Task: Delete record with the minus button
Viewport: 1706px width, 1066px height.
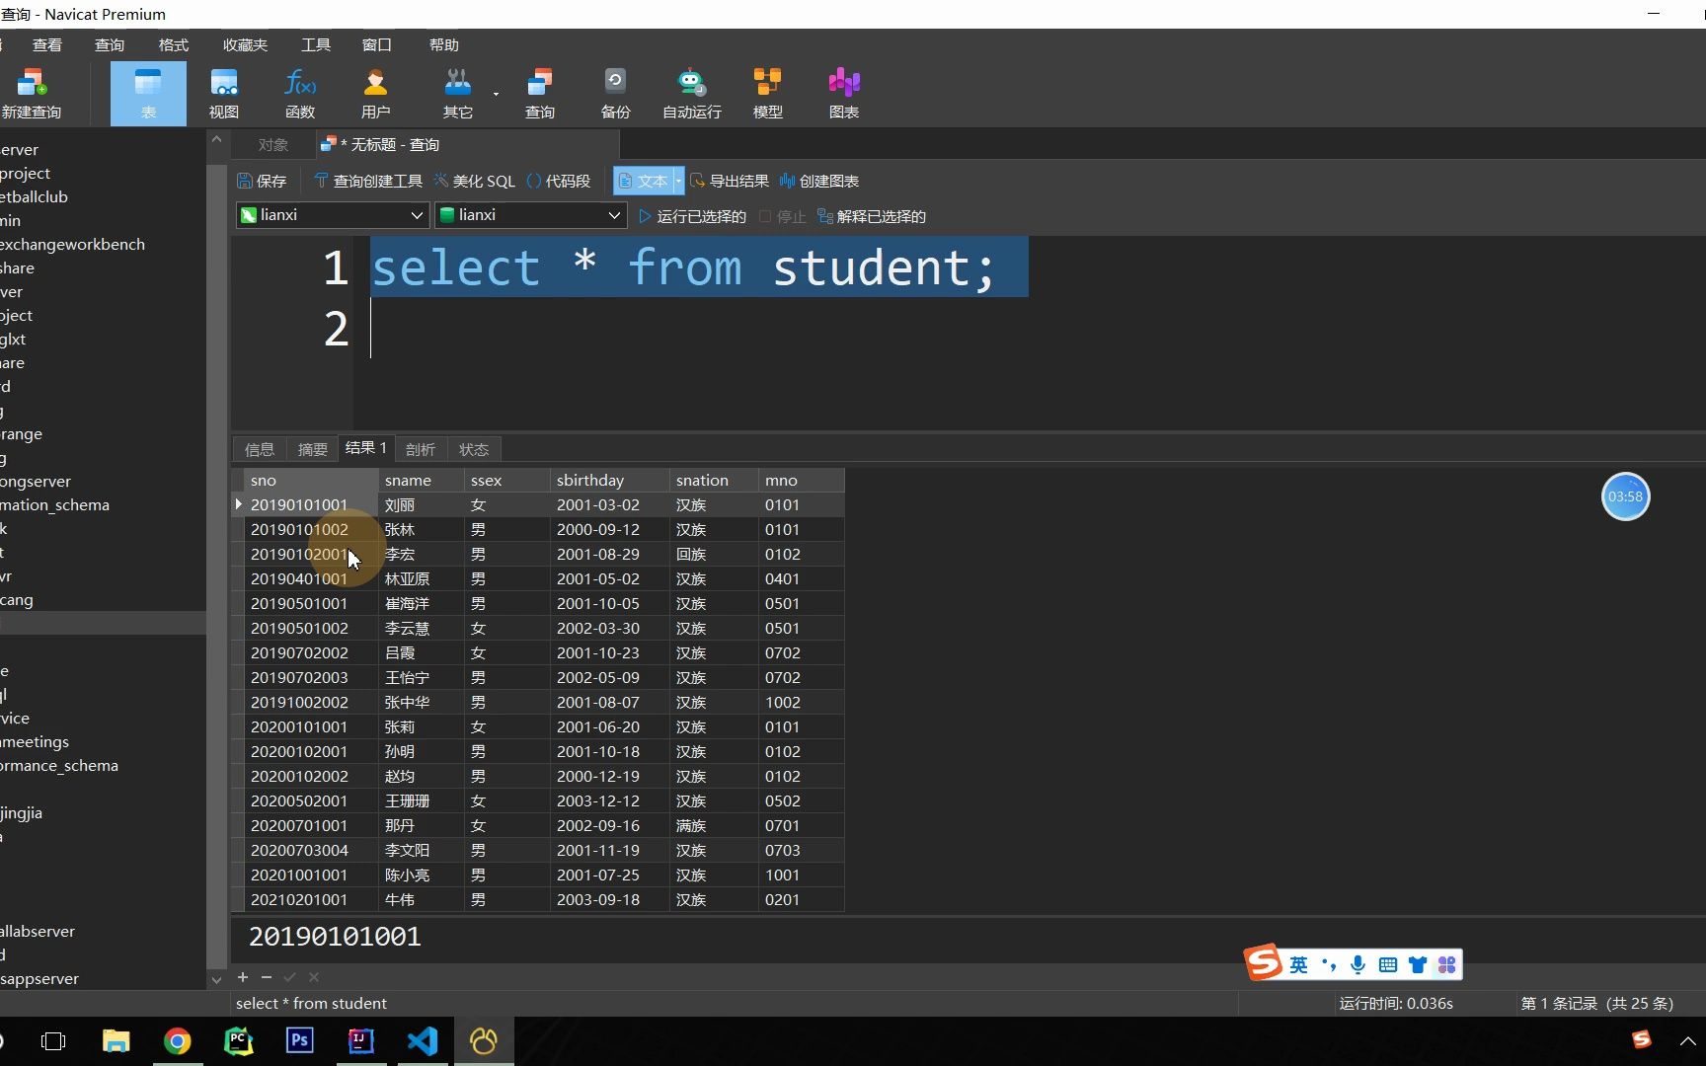Action: 267,976
